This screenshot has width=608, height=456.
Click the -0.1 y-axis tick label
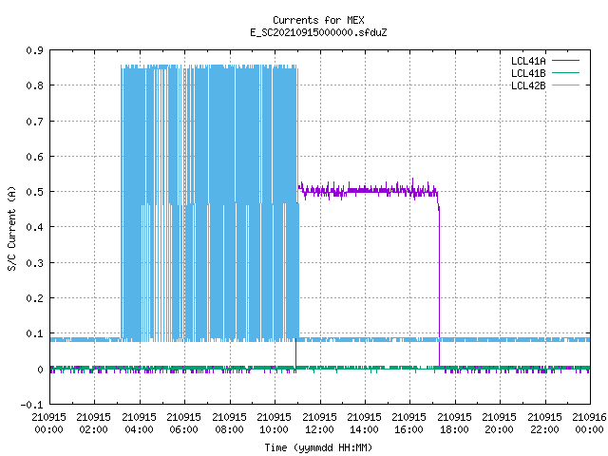[31, 405]
